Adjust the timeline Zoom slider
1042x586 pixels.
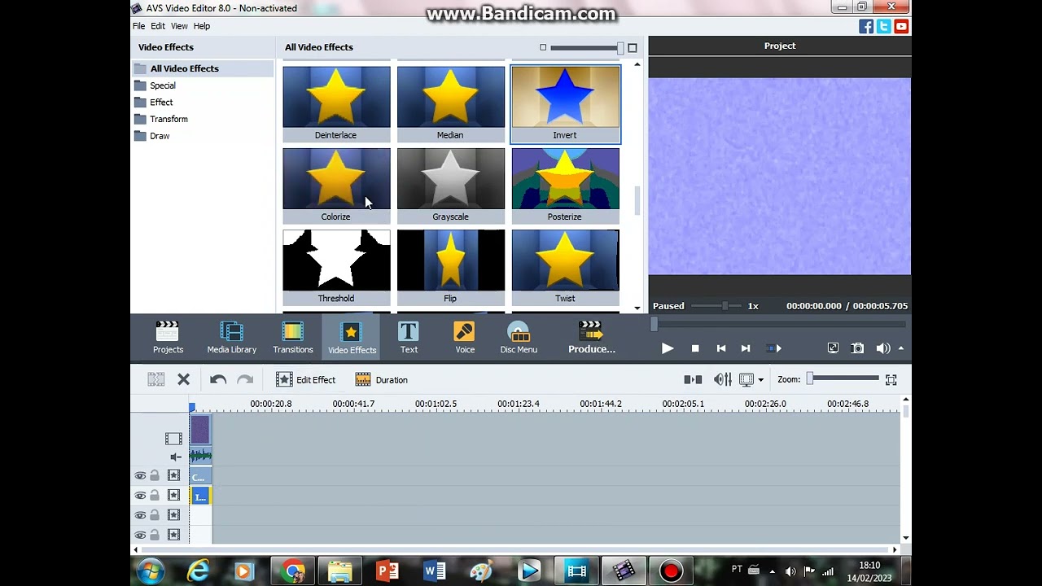coord(843,378)
